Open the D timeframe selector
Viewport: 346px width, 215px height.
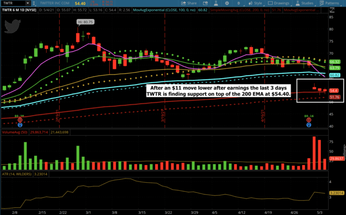[x=239, y=3]
